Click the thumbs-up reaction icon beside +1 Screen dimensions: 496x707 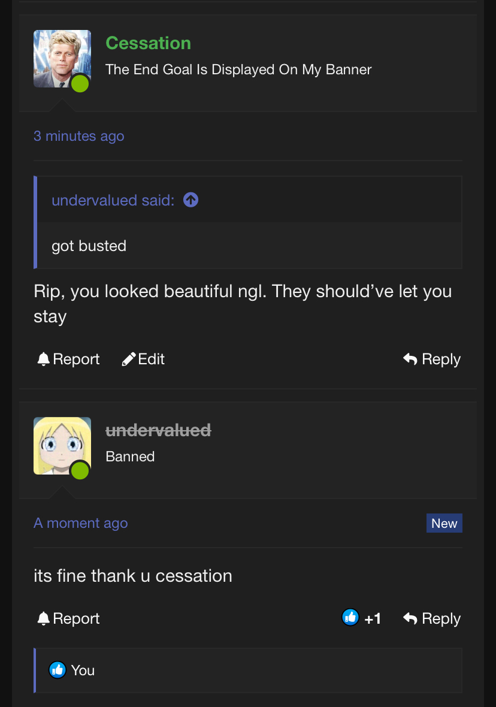pyautogui.click(x=350, y=617)
